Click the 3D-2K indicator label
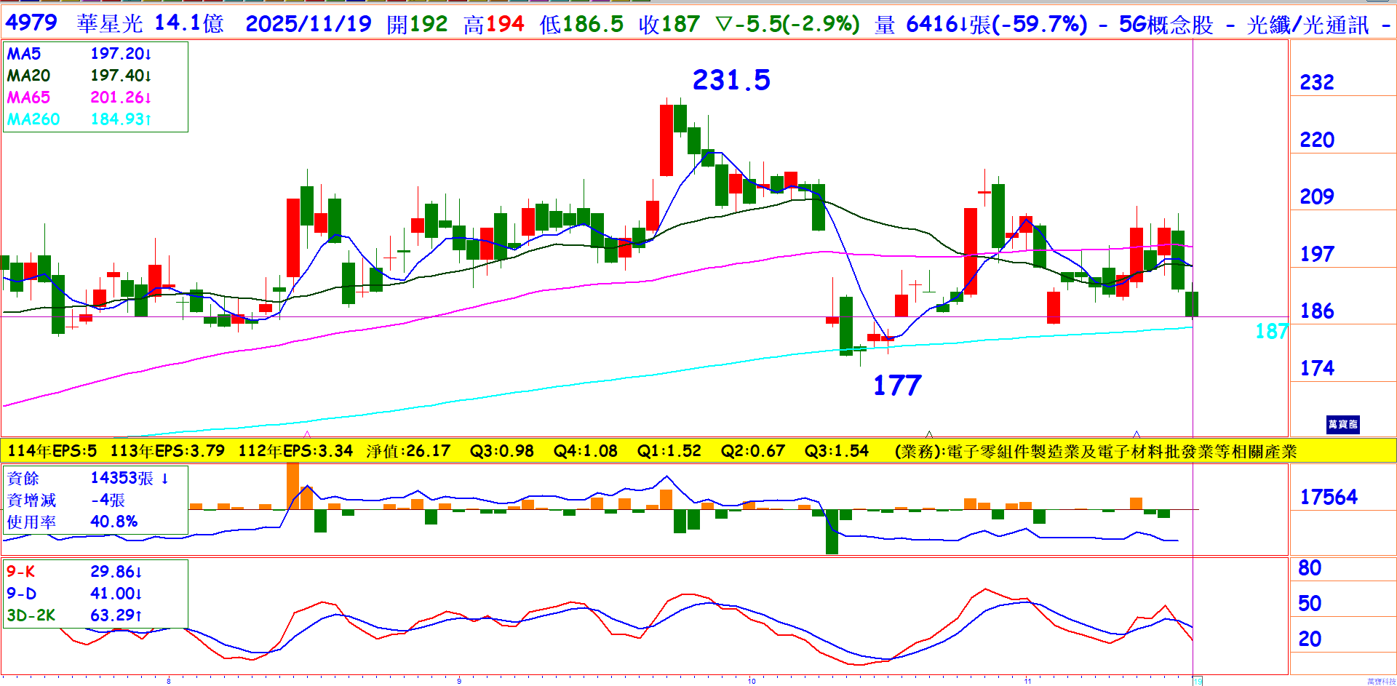 pos(31,615)
